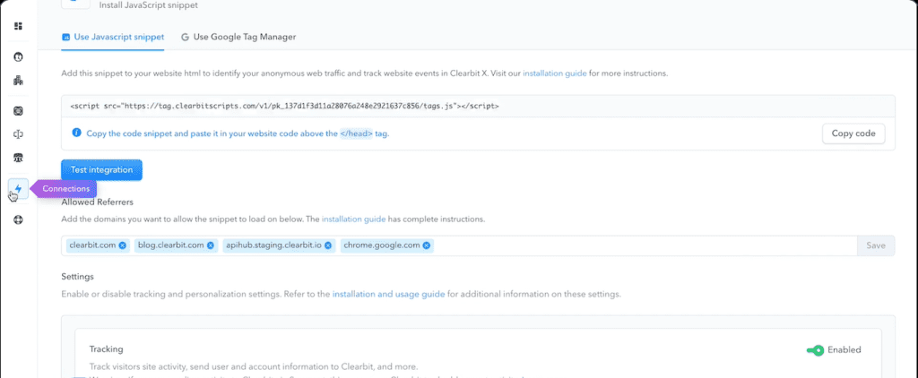
Task: Click the Install JavaScript snippet subtitle
Action: (x=149, y=5)
